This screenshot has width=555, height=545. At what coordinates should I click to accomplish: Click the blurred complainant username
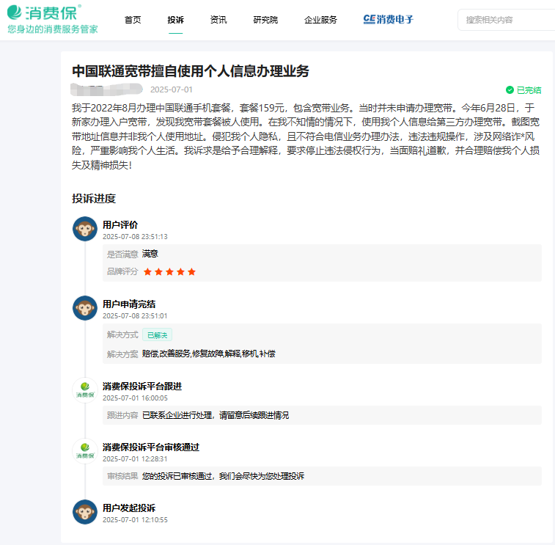106,89
